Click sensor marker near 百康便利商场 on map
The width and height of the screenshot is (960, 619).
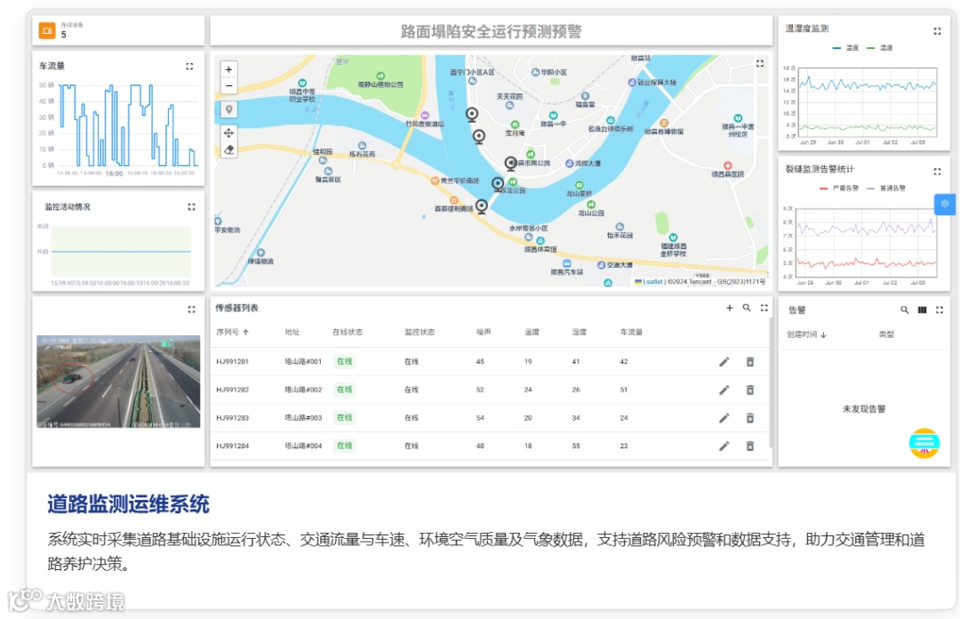pyautogui.click(x=482, y=206)
